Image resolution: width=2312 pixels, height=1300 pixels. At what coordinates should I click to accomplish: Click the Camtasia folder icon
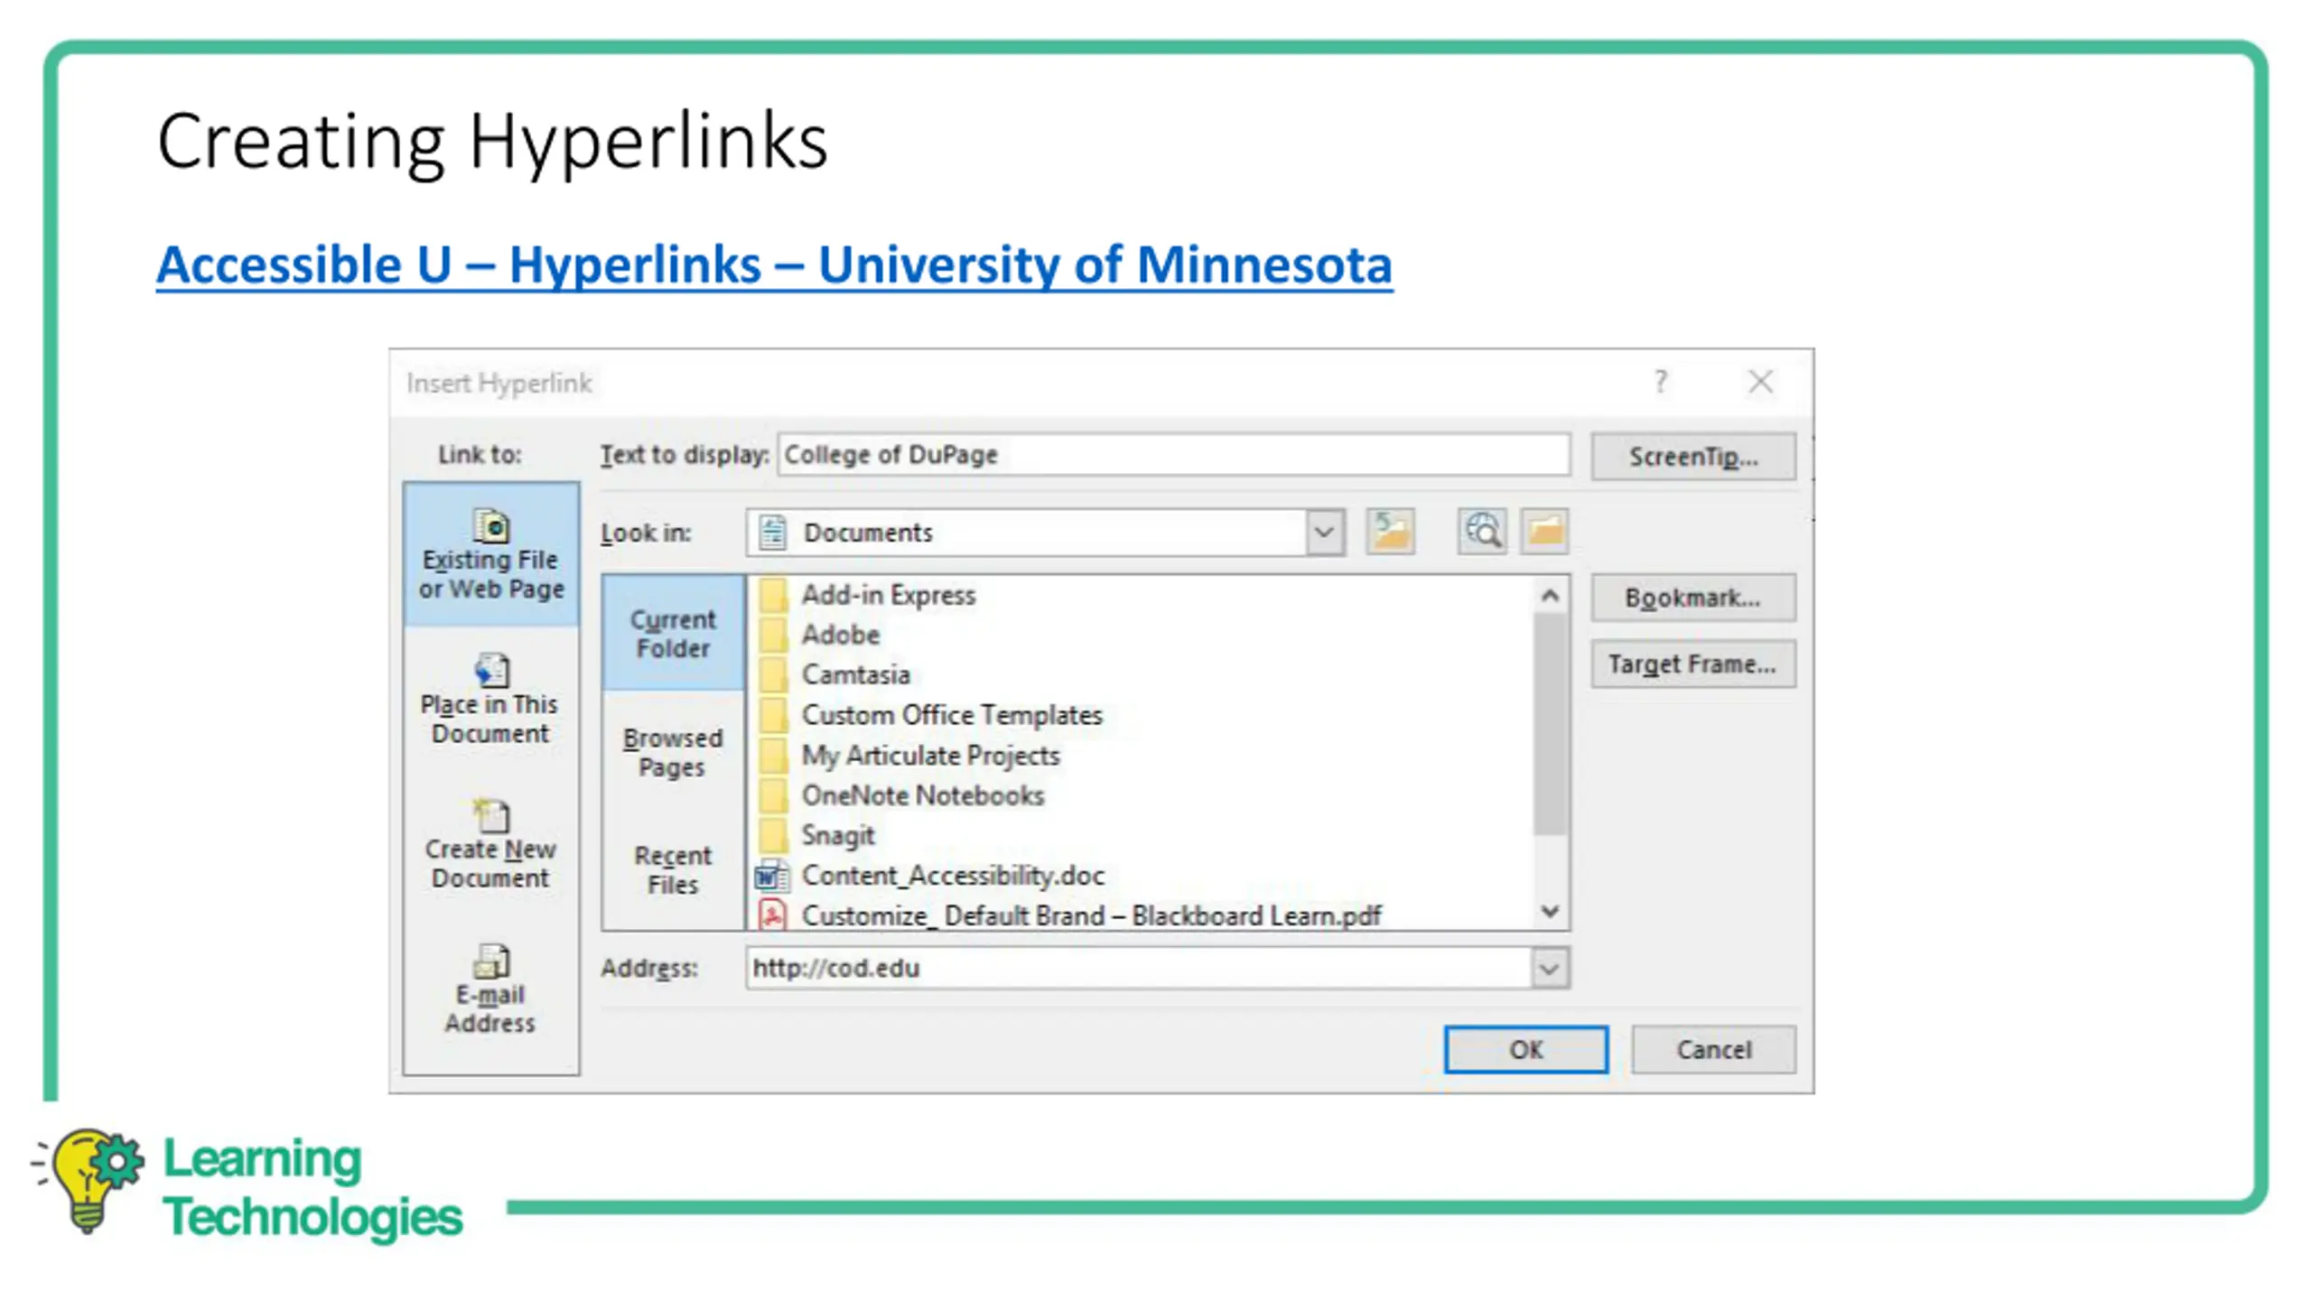(773, 674)
